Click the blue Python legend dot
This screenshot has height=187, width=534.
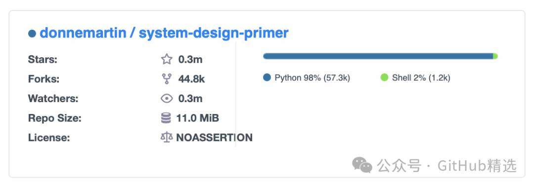coord(267,78)
